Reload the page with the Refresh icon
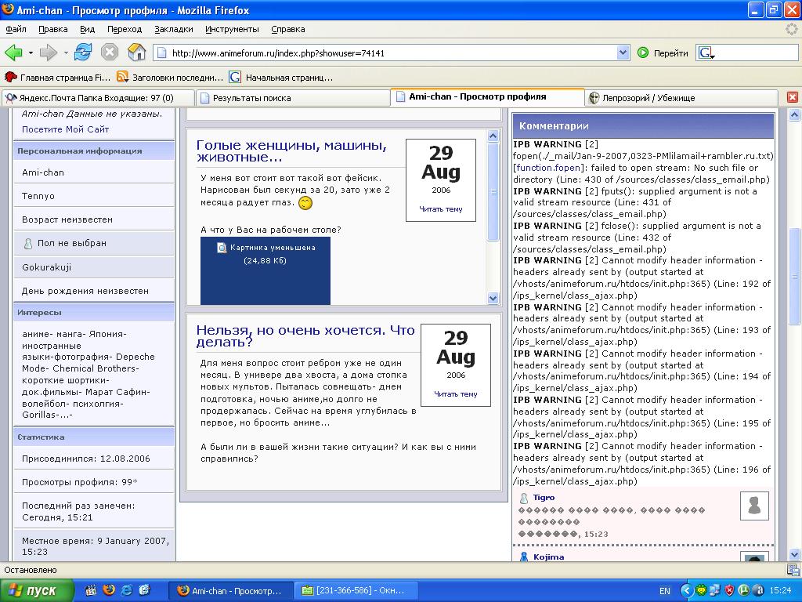Screen dimensions: 802x602 [x=83, y=53]
